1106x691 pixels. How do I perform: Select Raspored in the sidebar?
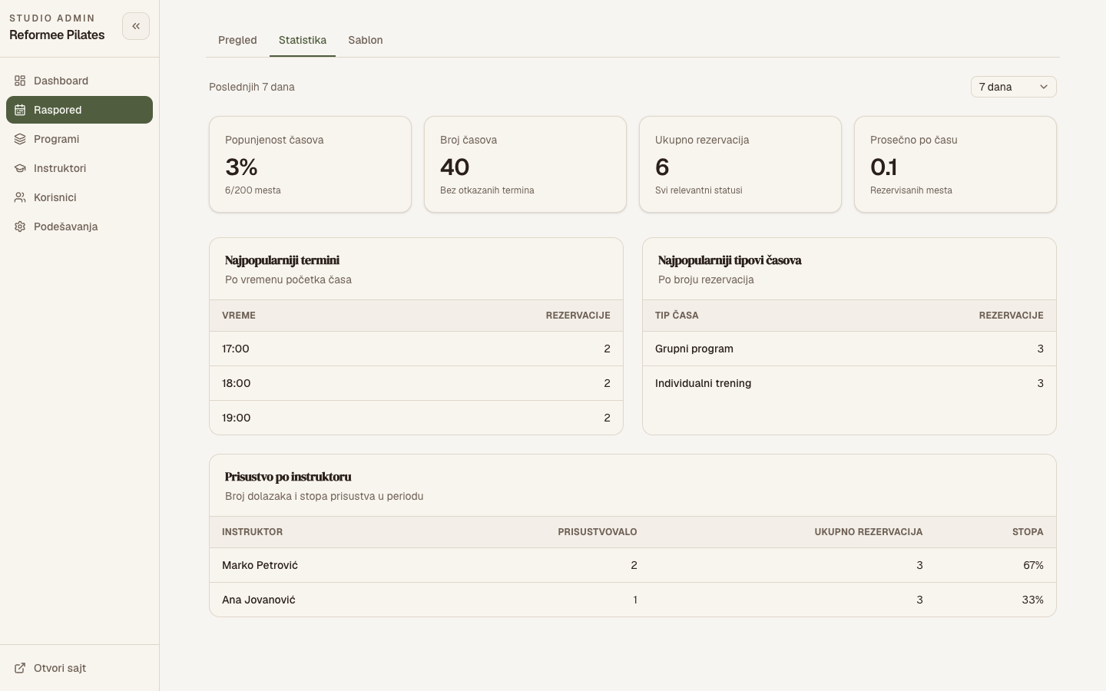tap(79, 110)
